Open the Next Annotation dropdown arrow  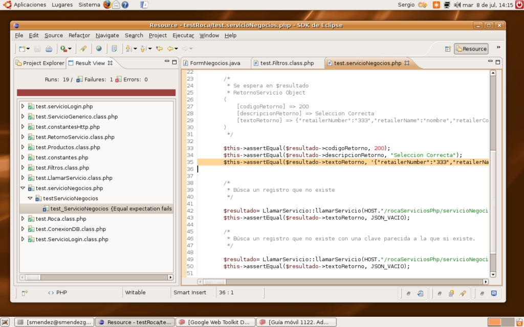click(135, 49)
